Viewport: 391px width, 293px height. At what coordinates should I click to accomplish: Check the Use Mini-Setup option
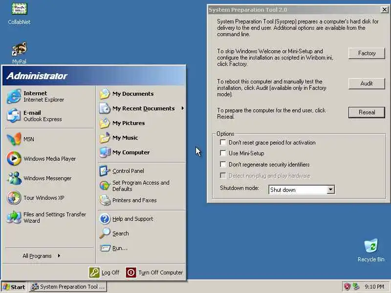click(x=223, y=153)
